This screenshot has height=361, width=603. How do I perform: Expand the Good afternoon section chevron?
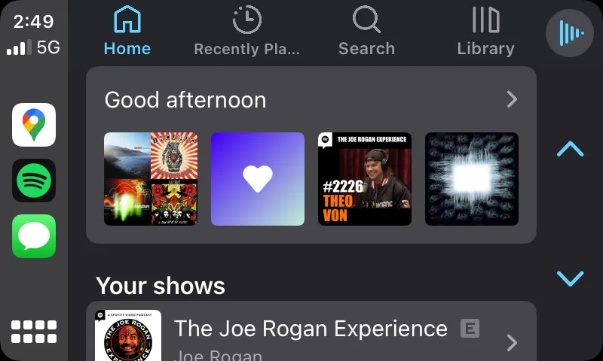512,99
